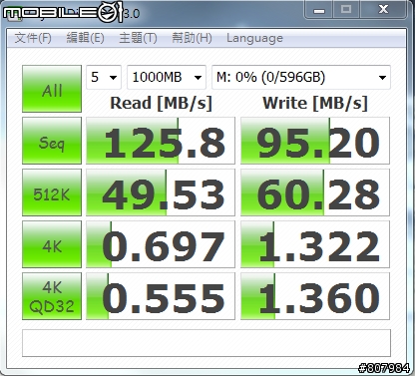
Task: Open the test count dropdown showing 5
Action: (104, 78)
